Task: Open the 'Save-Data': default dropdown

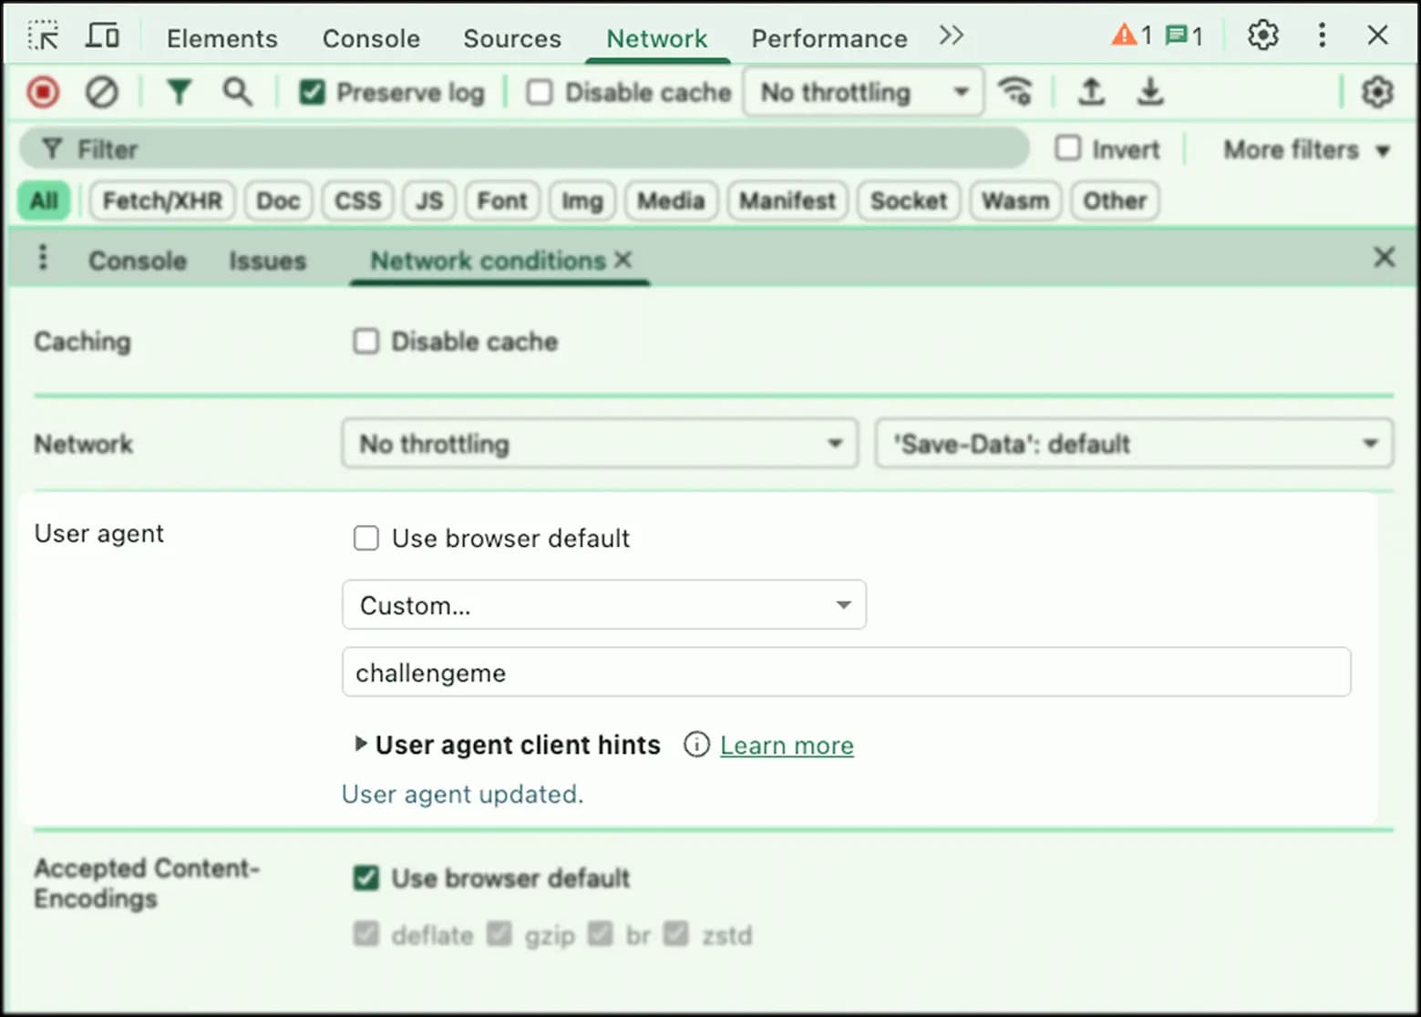Action: click(1133, 444)
